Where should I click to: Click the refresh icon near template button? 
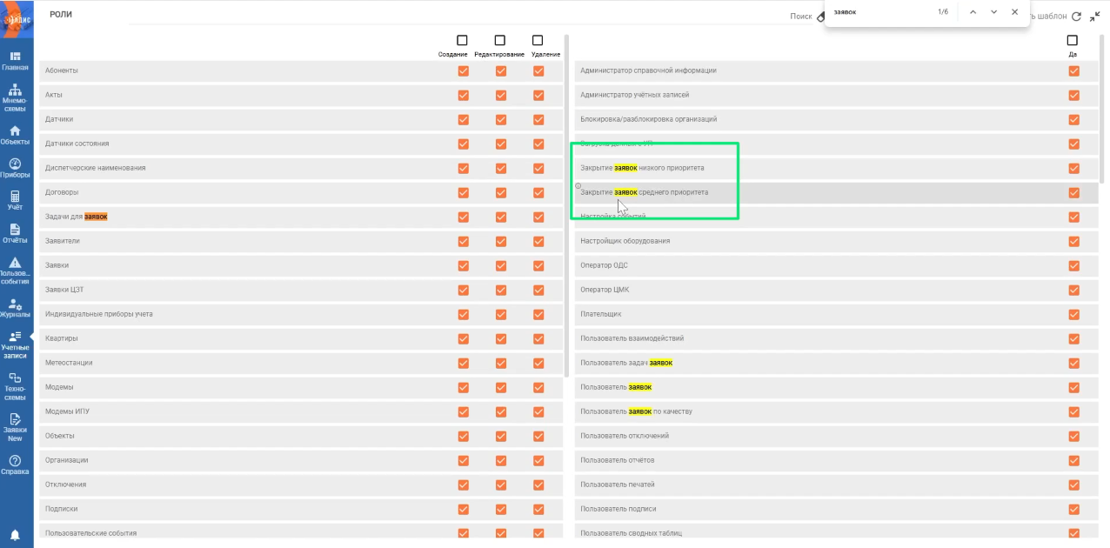coord(1076,17)
